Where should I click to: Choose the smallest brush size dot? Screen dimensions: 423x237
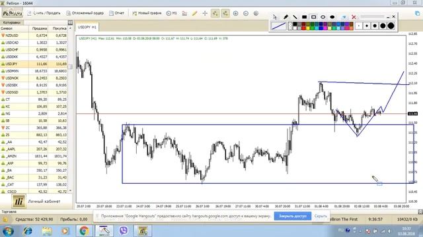click(x=358, y=26)
